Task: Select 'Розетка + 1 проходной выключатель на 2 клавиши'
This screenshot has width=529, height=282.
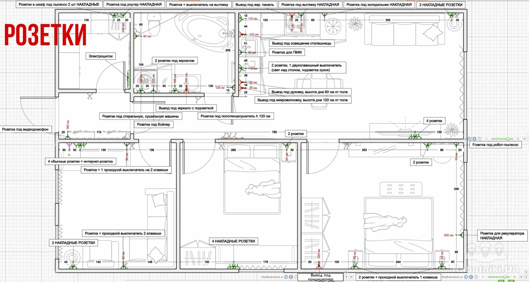Action: tap(126, 170)
